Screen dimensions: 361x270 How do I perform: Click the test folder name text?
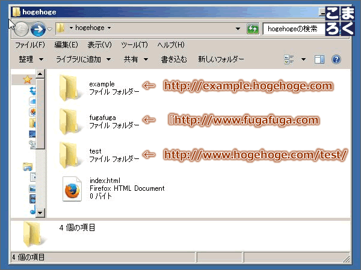[x=95, y=151]
